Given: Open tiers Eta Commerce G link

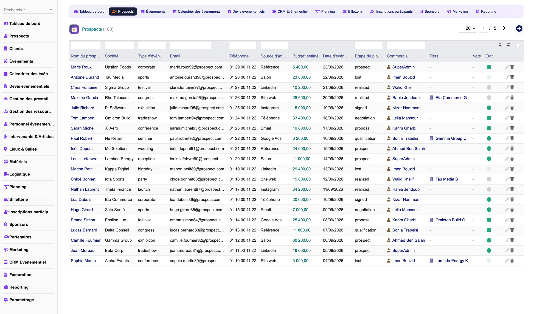Looking at the screenshot, I should [x=451, y=98].
